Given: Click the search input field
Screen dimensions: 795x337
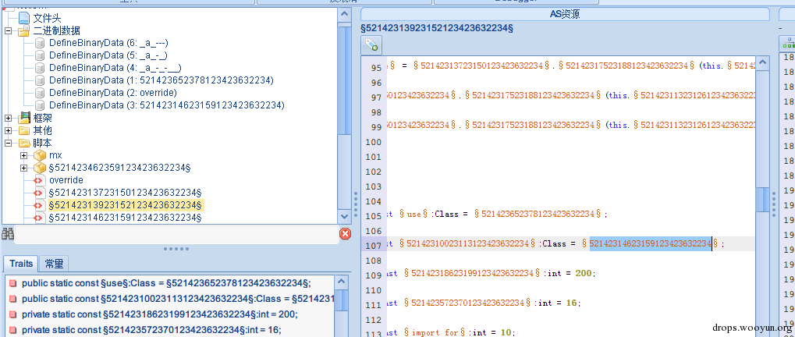Looking at the screenshot, I should [x=176, y=233].
